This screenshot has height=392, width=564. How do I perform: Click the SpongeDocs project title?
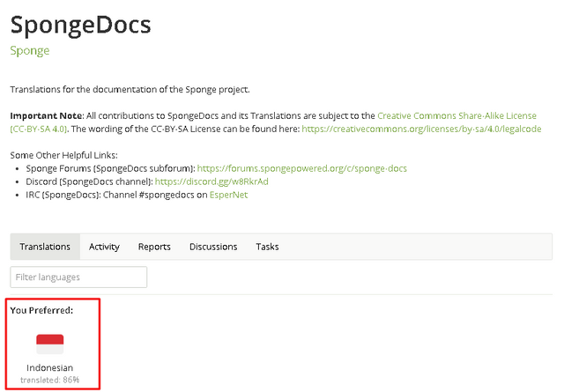[80, 25]
